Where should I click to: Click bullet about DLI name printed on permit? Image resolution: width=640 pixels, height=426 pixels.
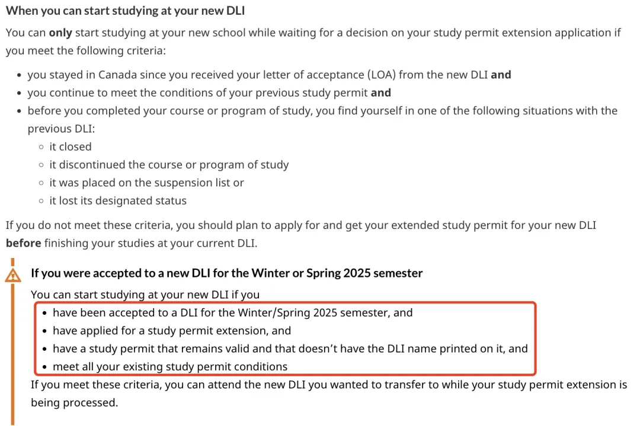tap(290, 348)
